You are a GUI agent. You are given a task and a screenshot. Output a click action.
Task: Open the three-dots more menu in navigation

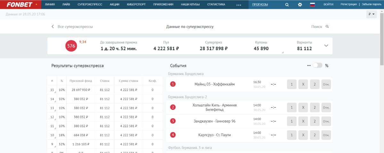(239, 5)
